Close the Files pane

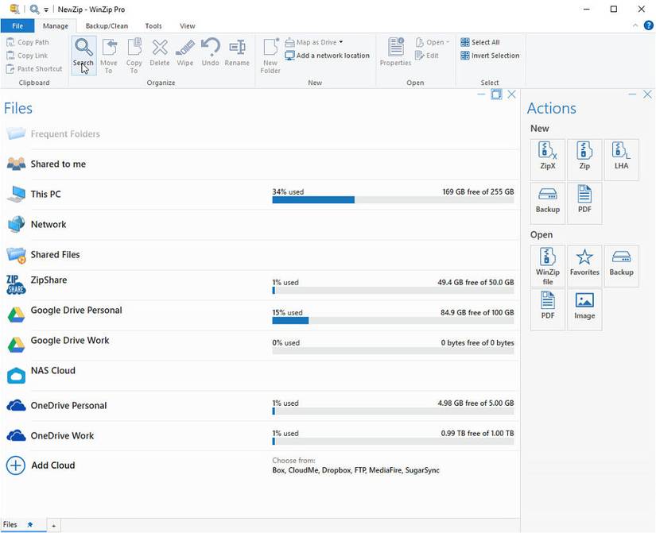(511, 95)
